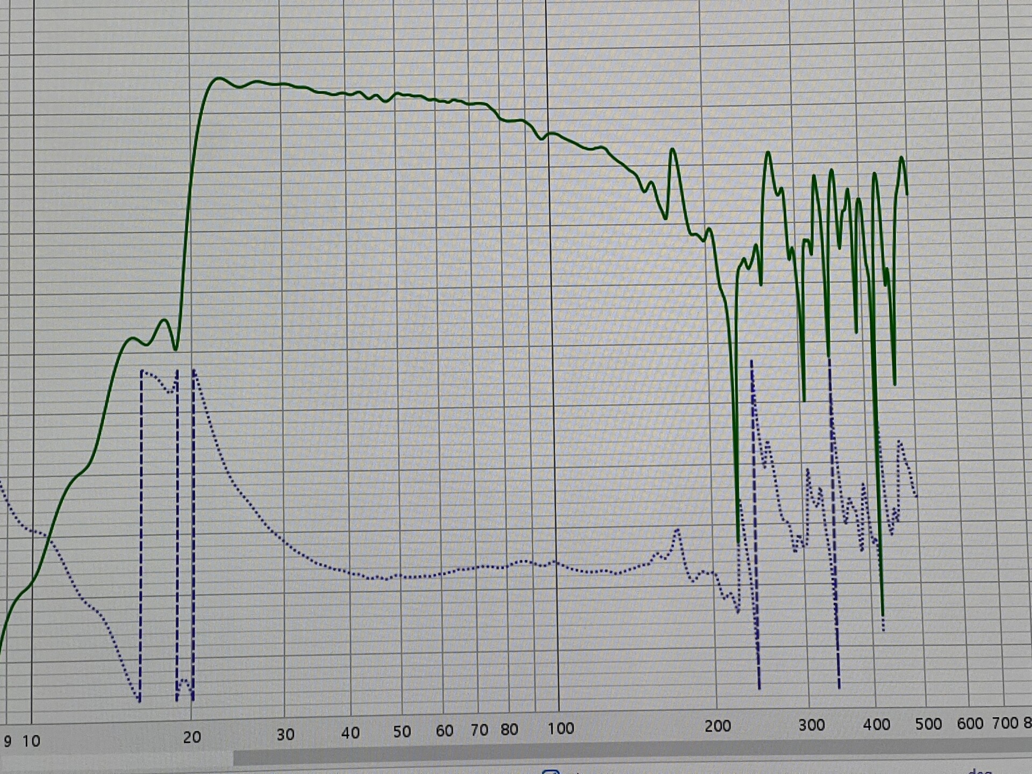Click the 30 Hz frequency axis label
1032x774 pixels.
(285, 734)
